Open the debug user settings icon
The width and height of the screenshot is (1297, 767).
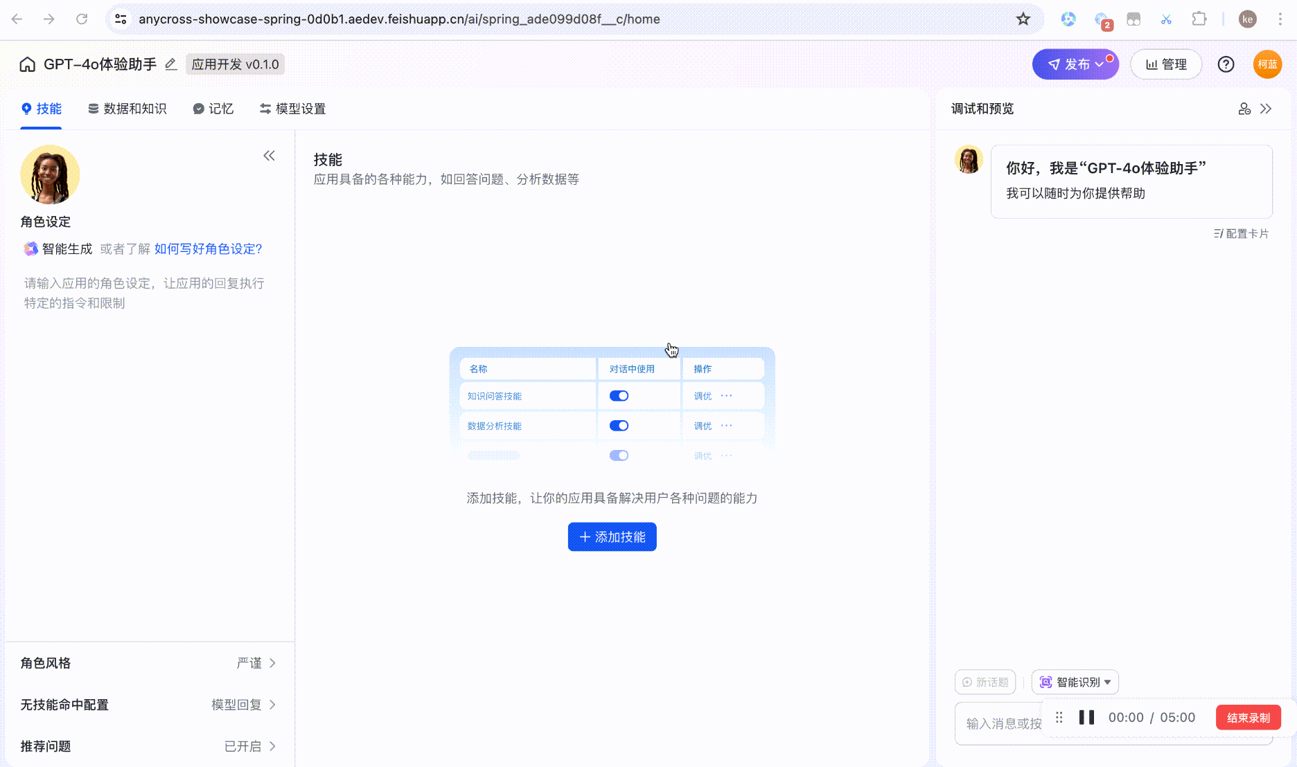(1244, 109)
